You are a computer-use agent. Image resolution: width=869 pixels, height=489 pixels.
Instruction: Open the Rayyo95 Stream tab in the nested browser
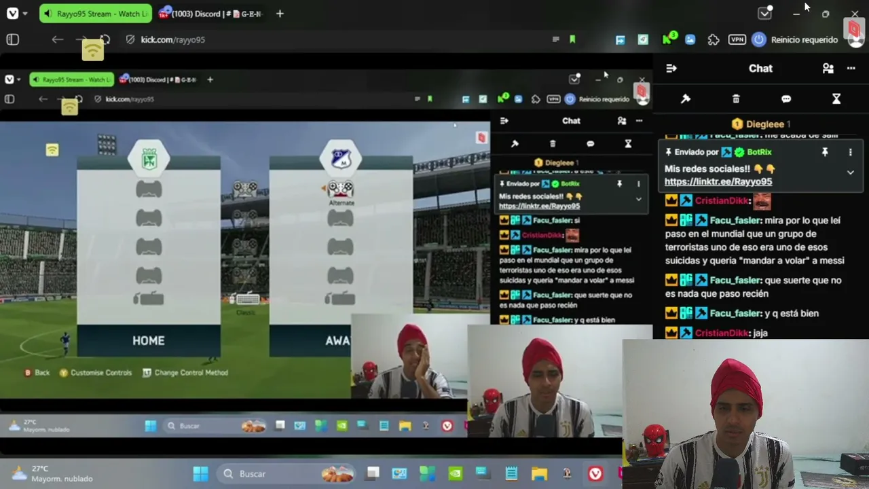pyautogui.click(x=71, y=79)
